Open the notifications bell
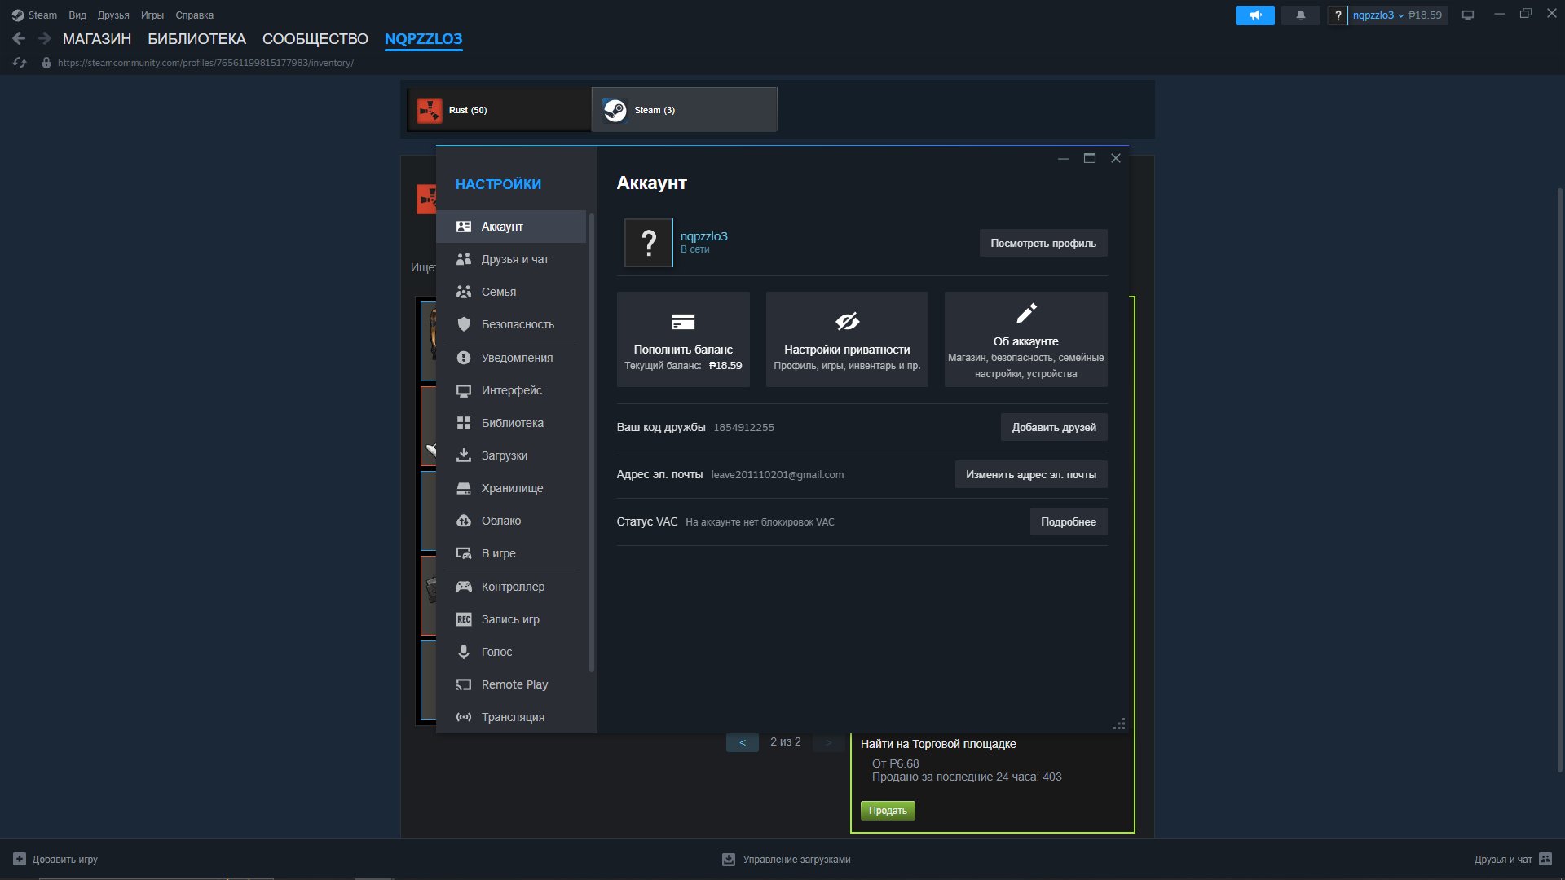The image size is (1565, 880). [x=1301, y=15]
